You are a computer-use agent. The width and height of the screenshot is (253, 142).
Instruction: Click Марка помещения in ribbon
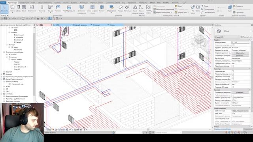[x=162, y=12]
